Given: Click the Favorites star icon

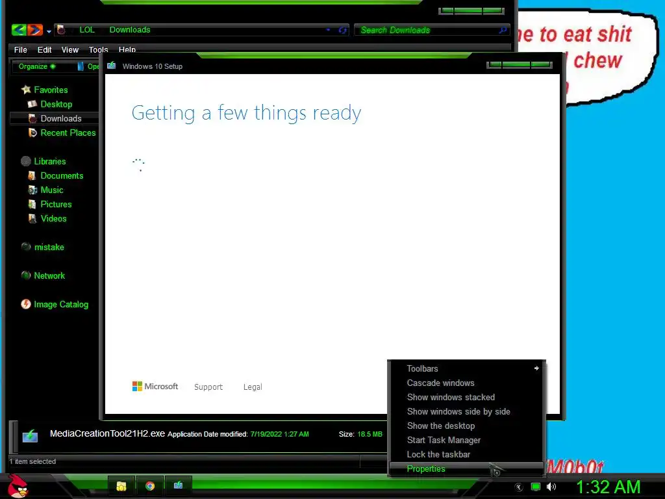Looking at the screenshot, I should (26, 90).
